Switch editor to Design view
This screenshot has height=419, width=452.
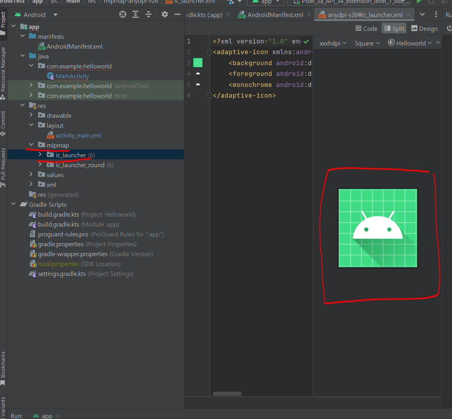tap(424, 28)
